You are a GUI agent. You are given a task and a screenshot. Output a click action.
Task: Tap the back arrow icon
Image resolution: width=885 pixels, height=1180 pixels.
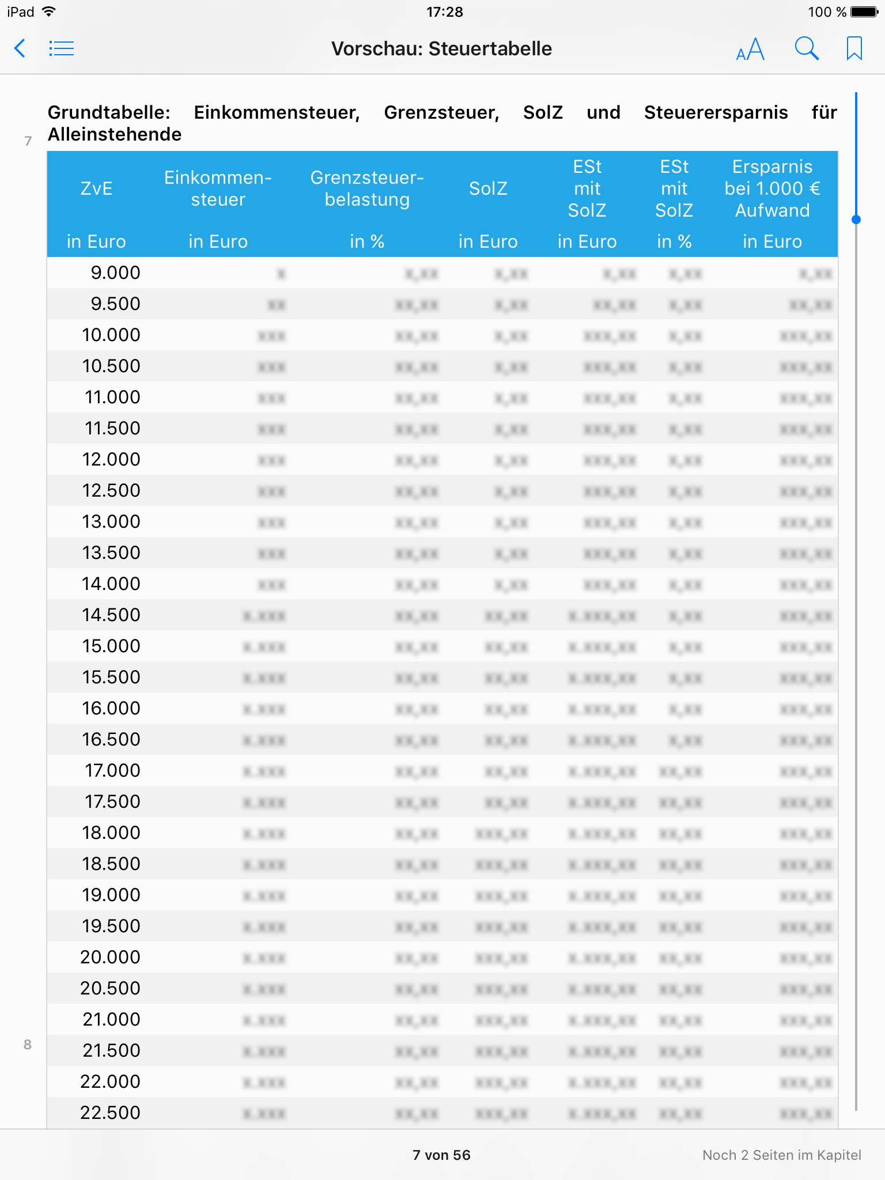tap(20, 48)
